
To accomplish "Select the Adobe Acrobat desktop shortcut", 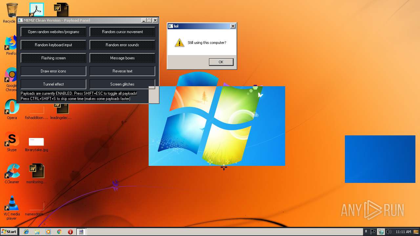I will coord(36,10).
